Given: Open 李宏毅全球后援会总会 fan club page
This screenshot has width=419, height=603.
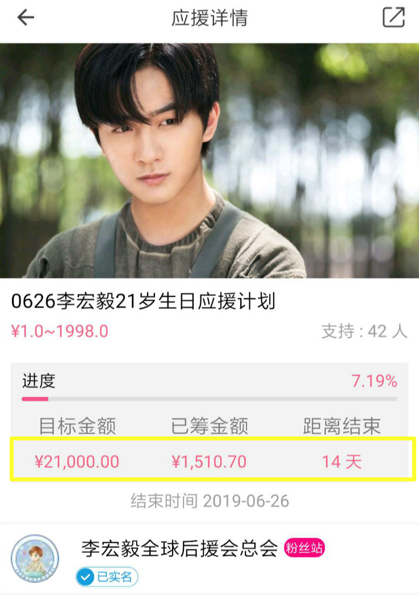Looking at the screenshot, I should [x=179, y=548].
